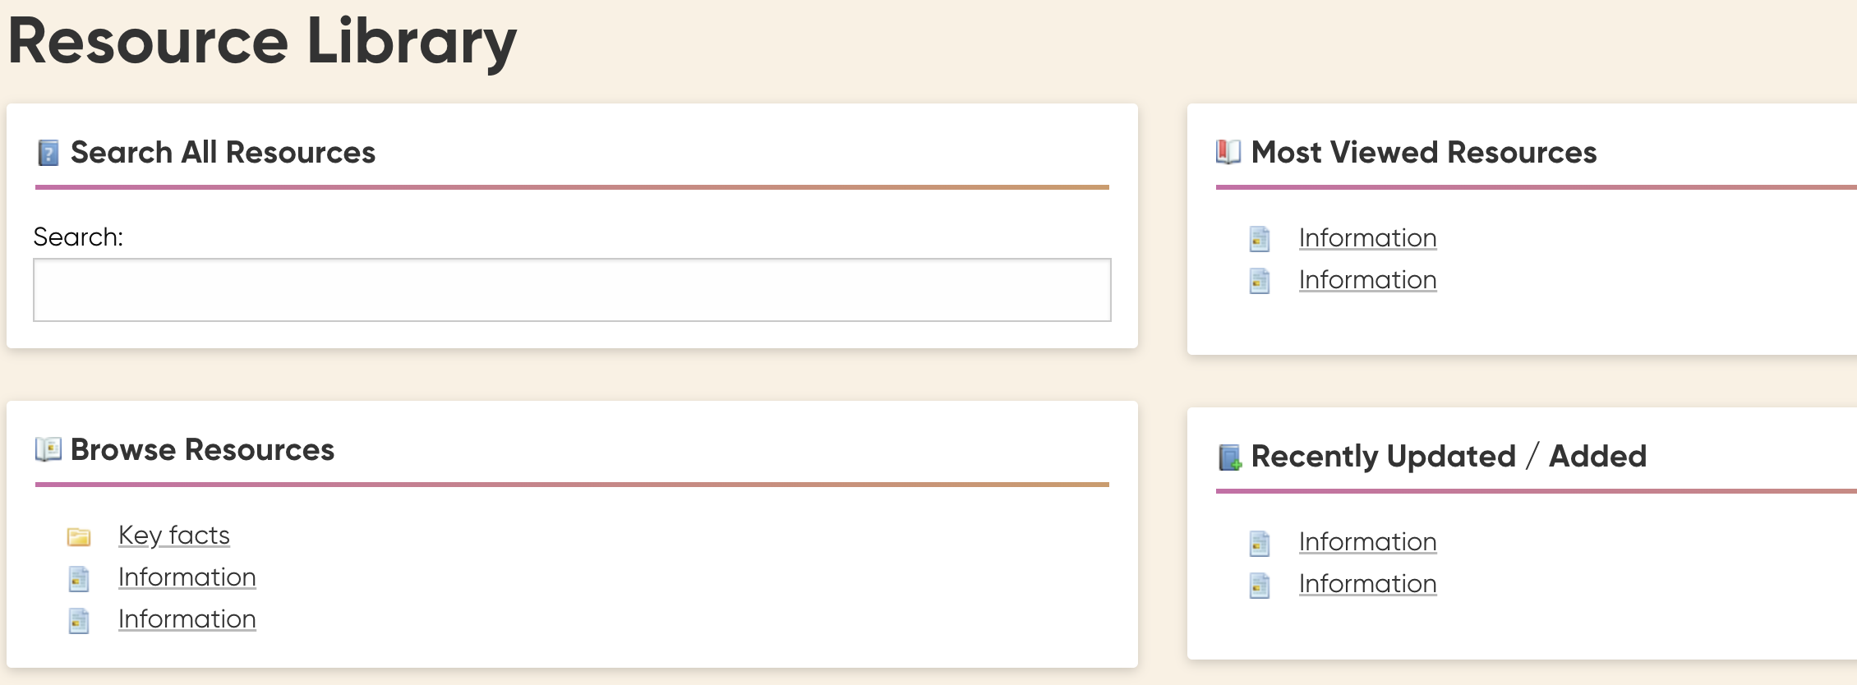This screenshot has width=1857, height=685.
Task: Open second Information link in Recently Updated
Action: 1368,583
